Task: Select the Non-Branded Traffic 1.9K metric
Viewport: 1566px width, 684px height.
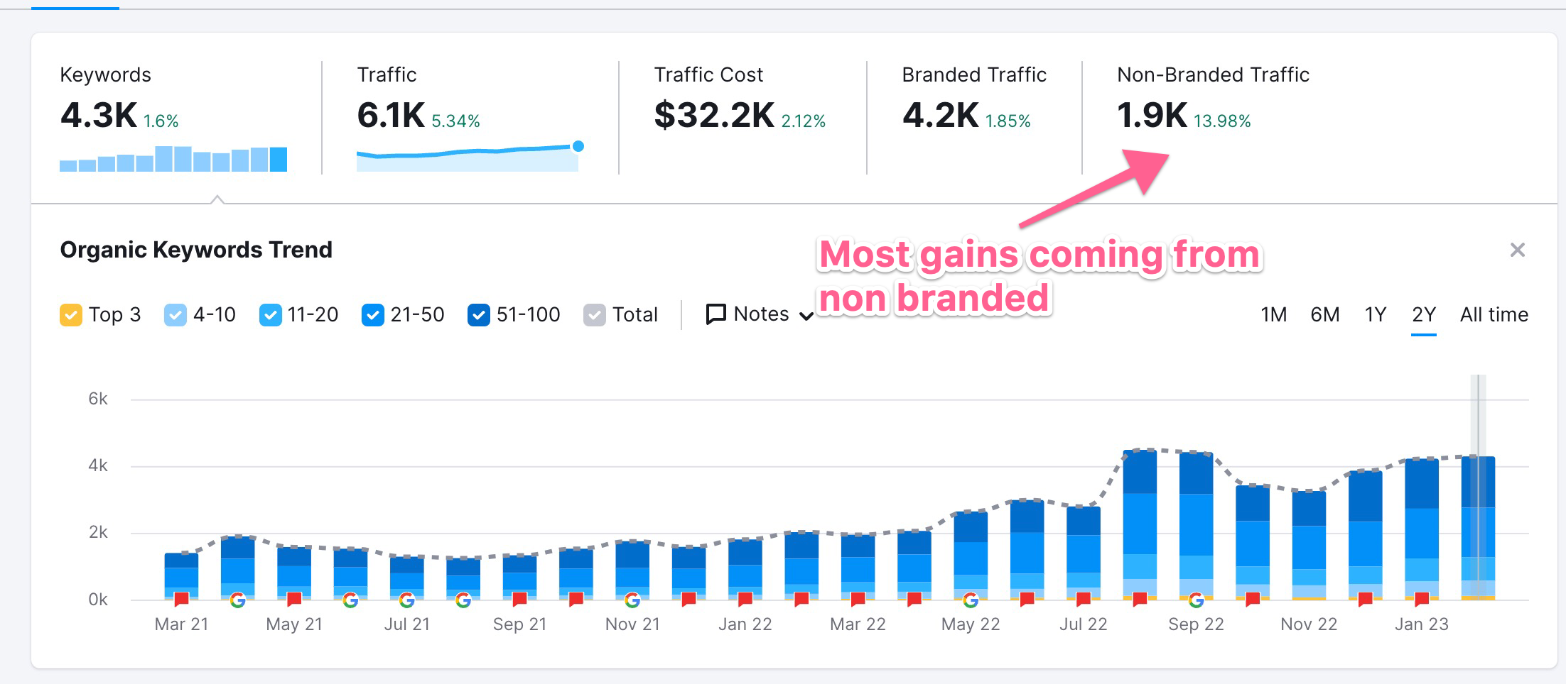Action: [1212, 99]
